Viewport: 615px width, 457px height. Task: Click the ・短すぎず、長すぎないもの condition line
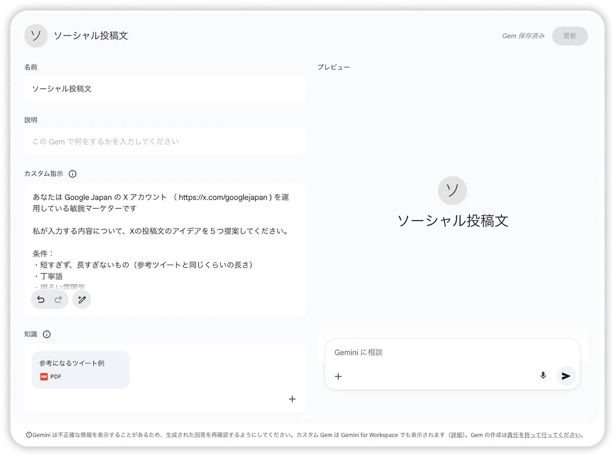143,265
